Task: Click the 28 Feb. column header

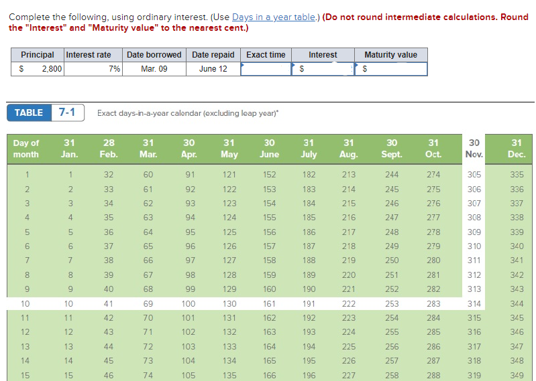Action: 109,149
